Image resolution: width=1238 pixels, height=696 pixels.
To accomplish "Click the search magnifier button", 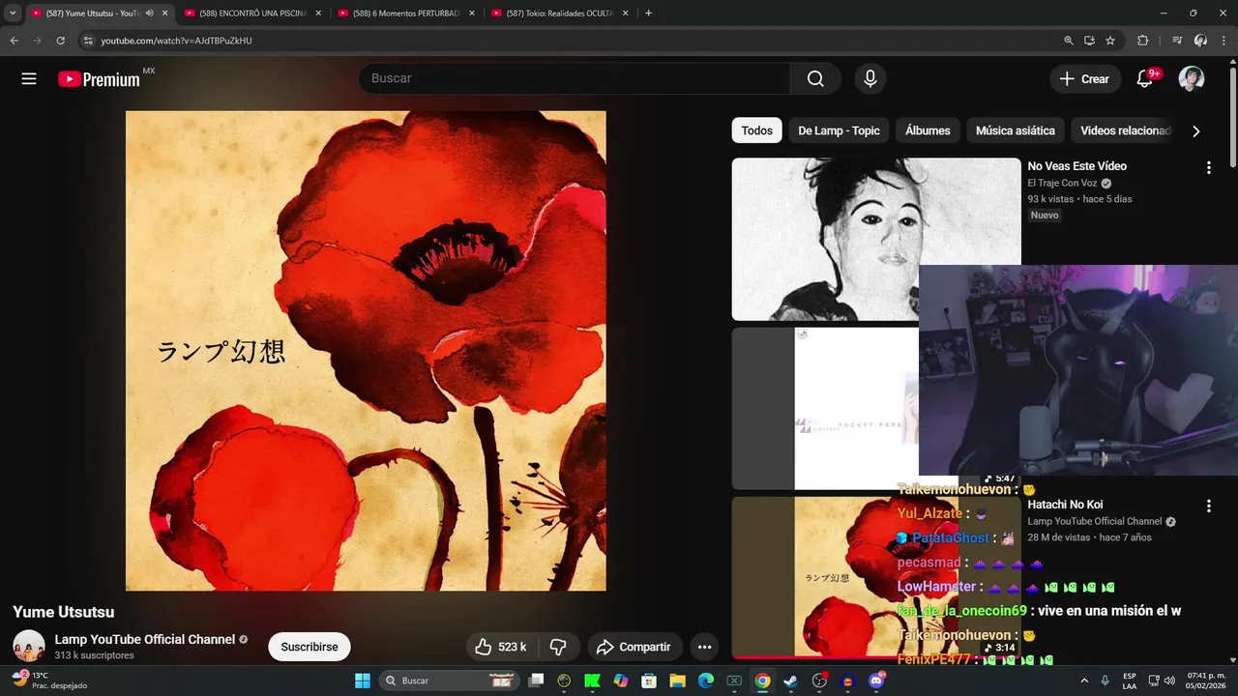I will tap(815, 79).
